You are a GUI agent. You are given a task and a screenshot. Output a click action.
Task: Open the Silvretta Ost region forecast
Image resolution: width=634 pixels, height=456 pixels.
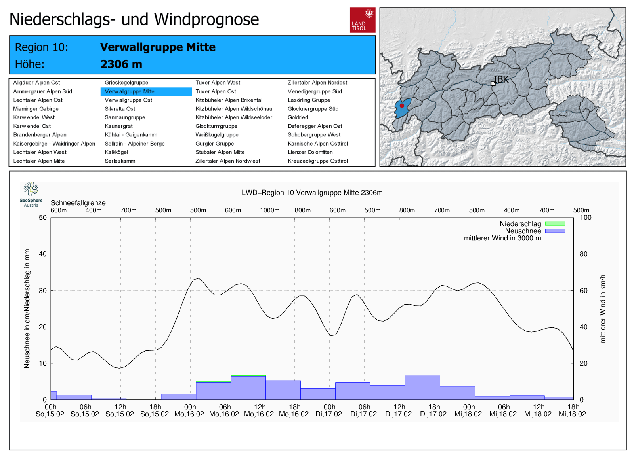pyautogui.click(x=120, y=109)
